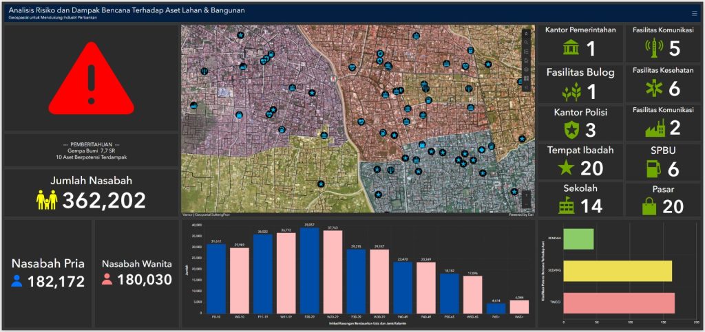Click the Kantor Pemerintahan building icon

pos(570,48)
